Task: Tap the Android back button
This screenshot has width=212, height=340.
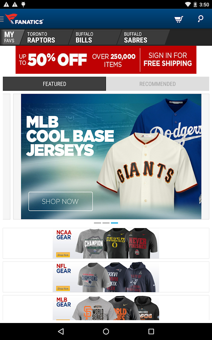Action: tap(61, 331)
